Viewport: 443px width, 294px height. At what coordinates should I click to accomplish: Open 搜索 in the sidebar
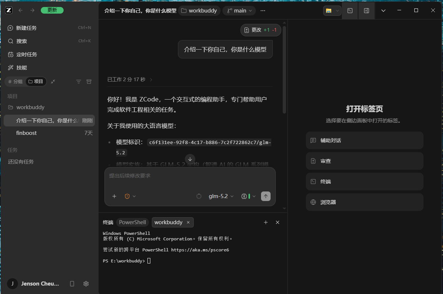tap(49, 41)
